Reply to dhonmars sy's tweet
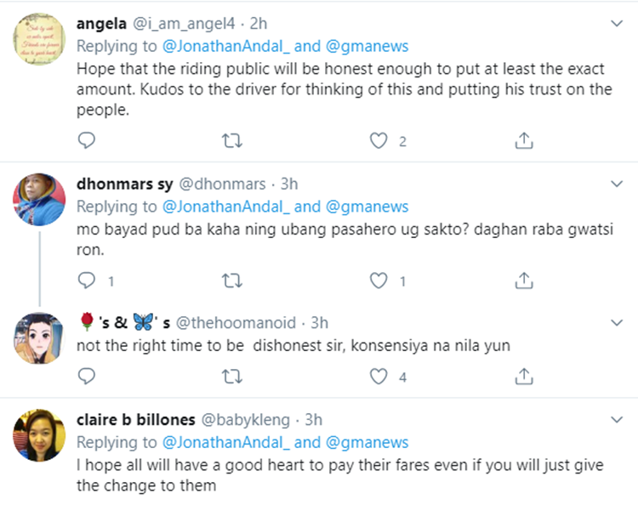Screen dimensions: 638x505 pyautogui.click(x=86, y=280)
